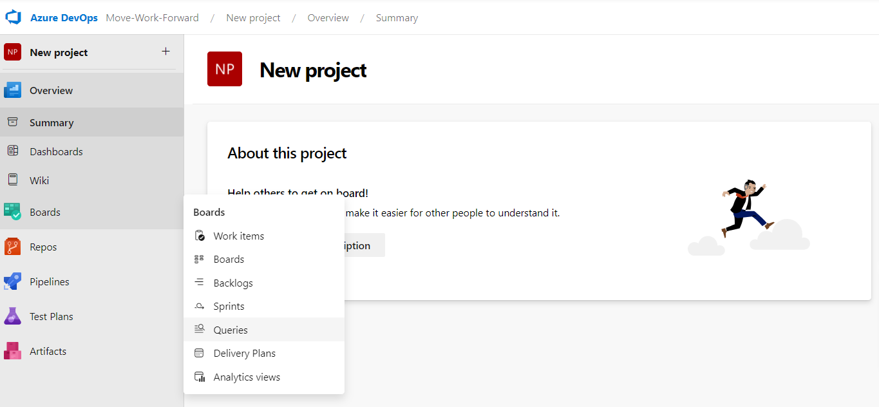This screenshot has height=407, width=879.
Task: Open the Artifacts package icon
Action: pyautogui.click(x=12, y=351)
